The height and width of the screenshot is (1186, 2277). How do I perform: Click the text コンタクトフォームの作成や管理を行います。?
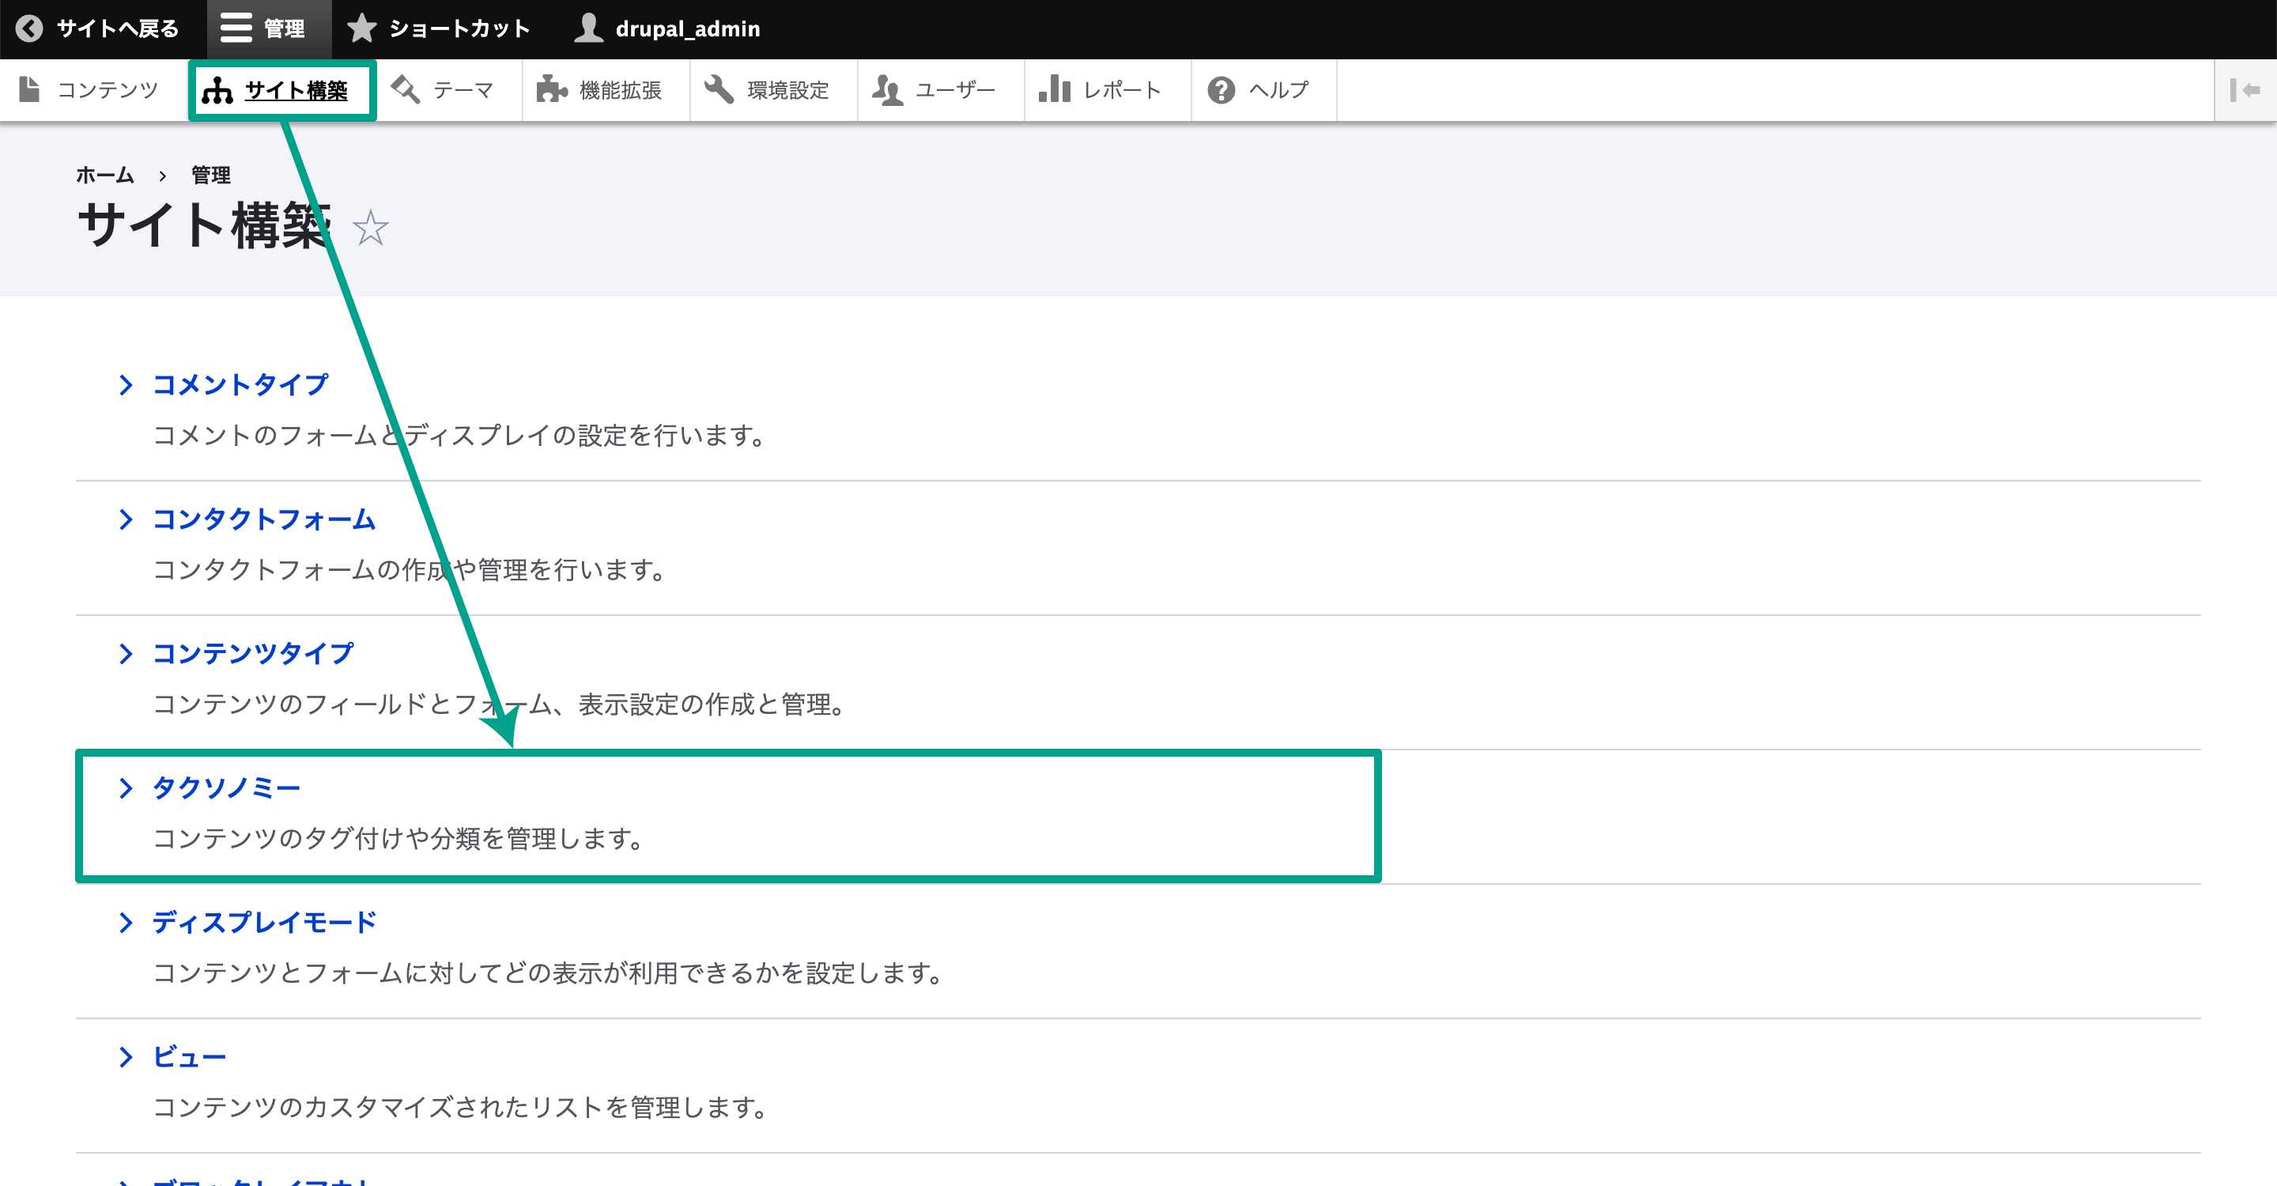pos(410,570)
